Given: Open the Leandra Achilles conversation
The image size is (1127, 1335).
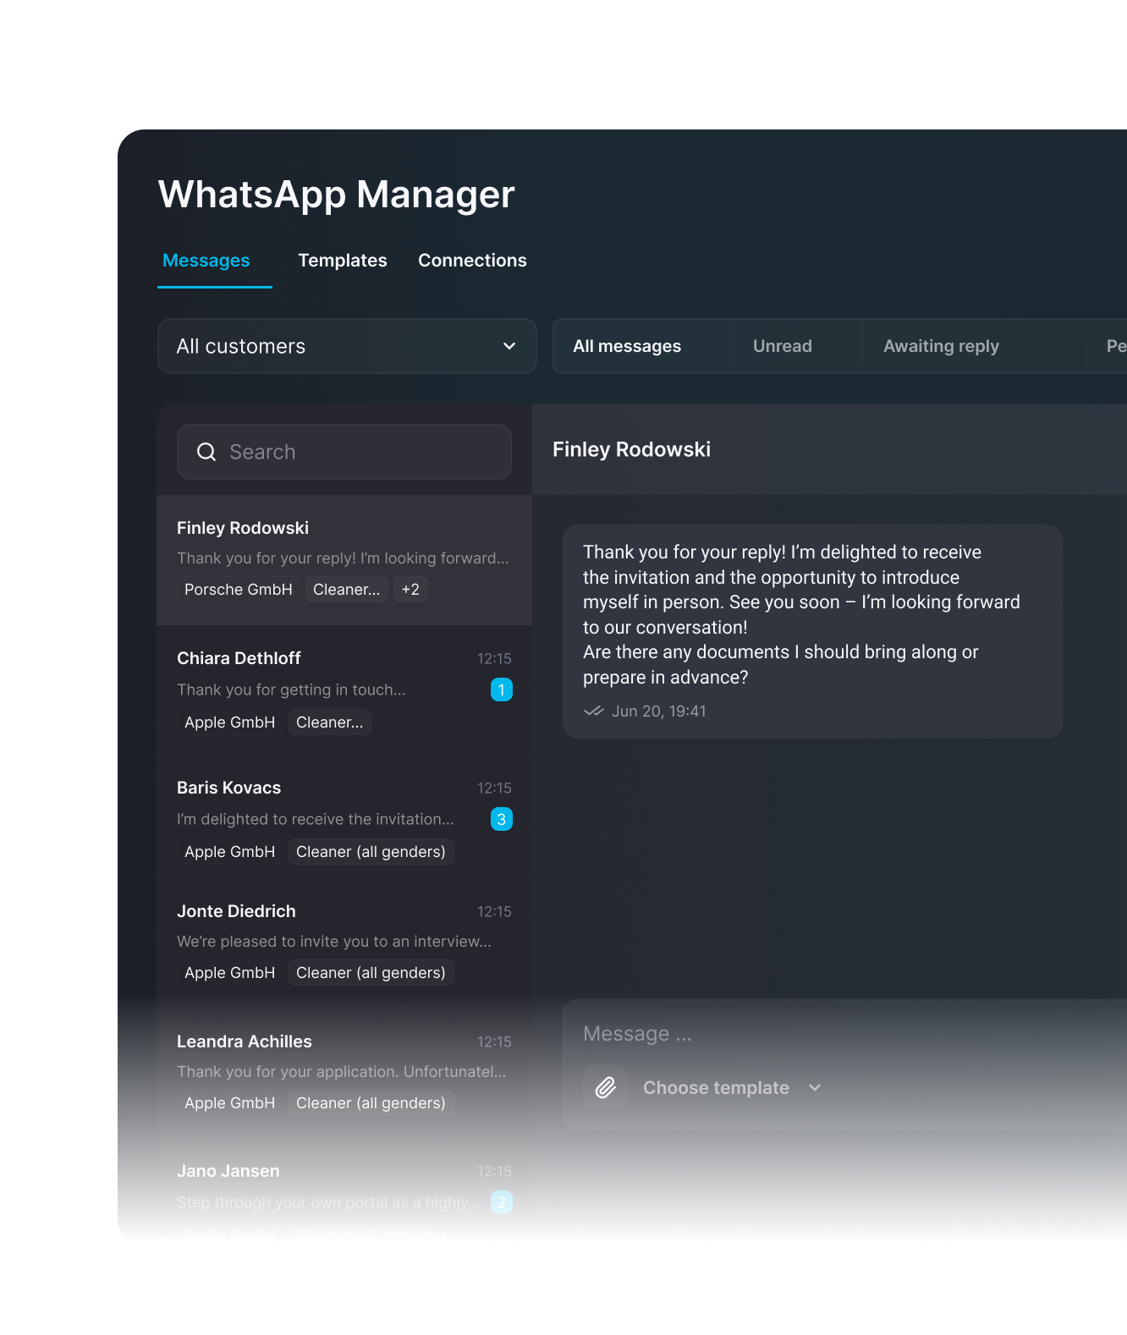Looking at the screenshot, I should 344,1072.
